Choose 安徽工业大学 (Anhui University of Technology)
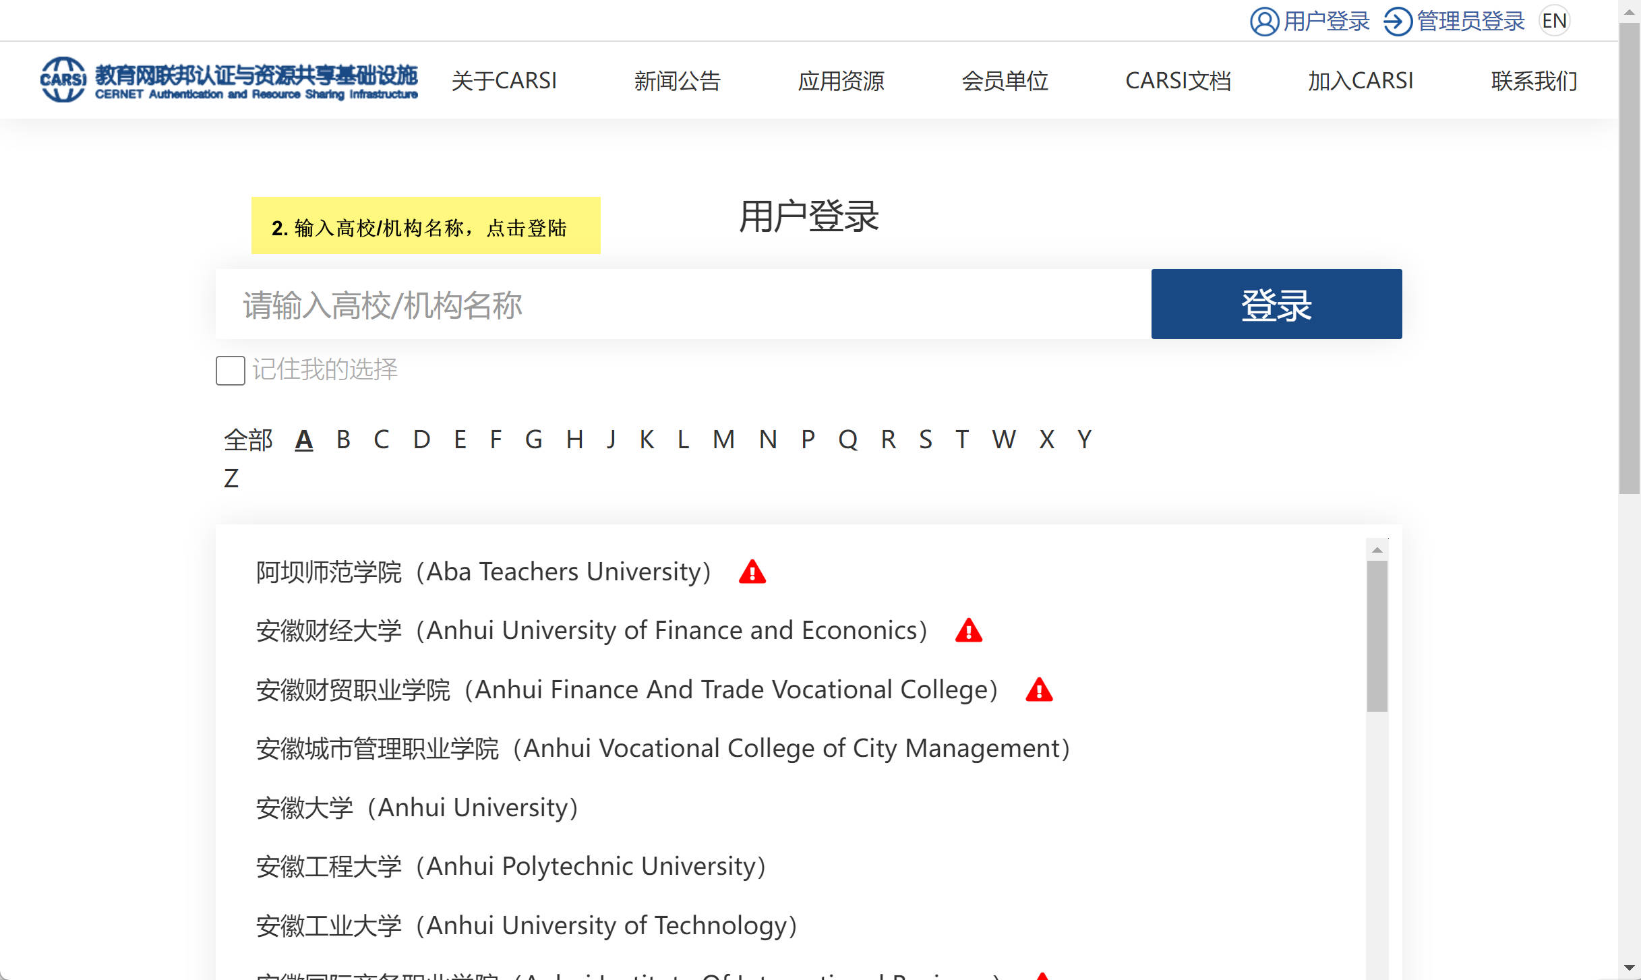Image resolution: width=1641 pixels, height=980 pixels. (x=526, y=925)
